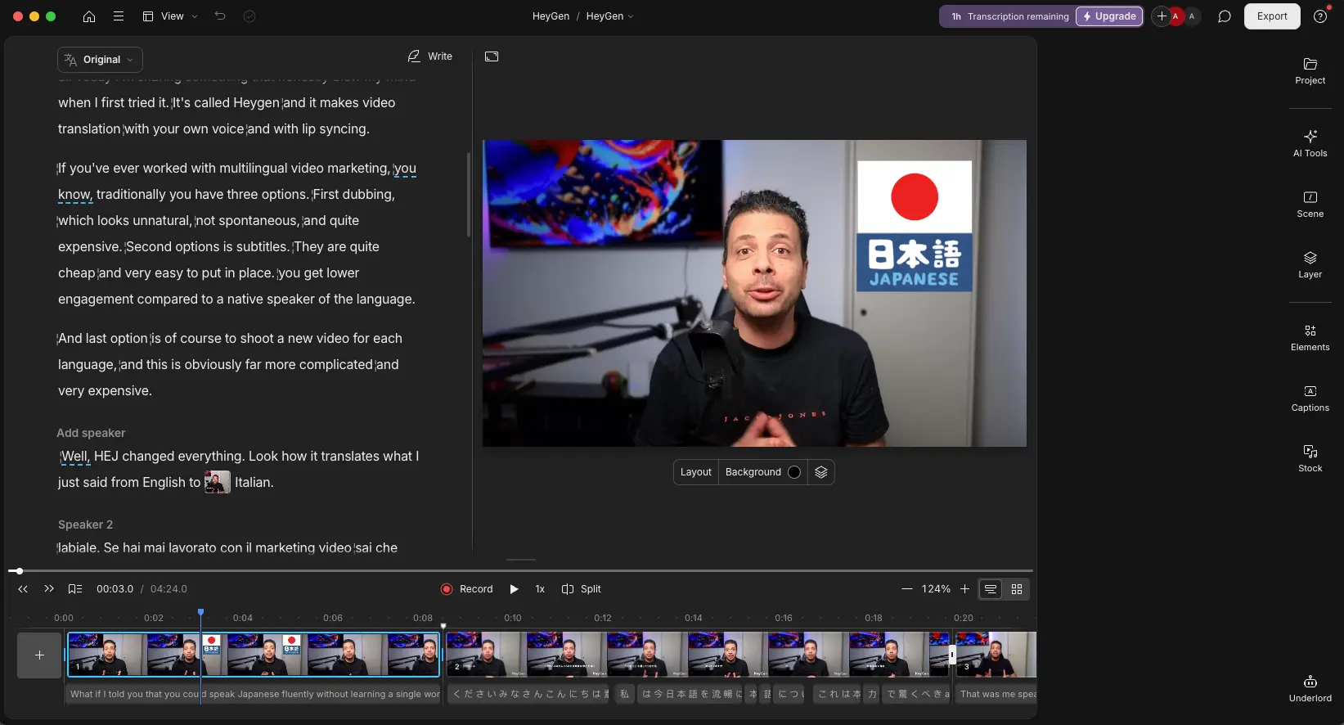Open the Scene panel
Image resolution: width=1344 pixels, height=725 pixels.
[1310, 204]
